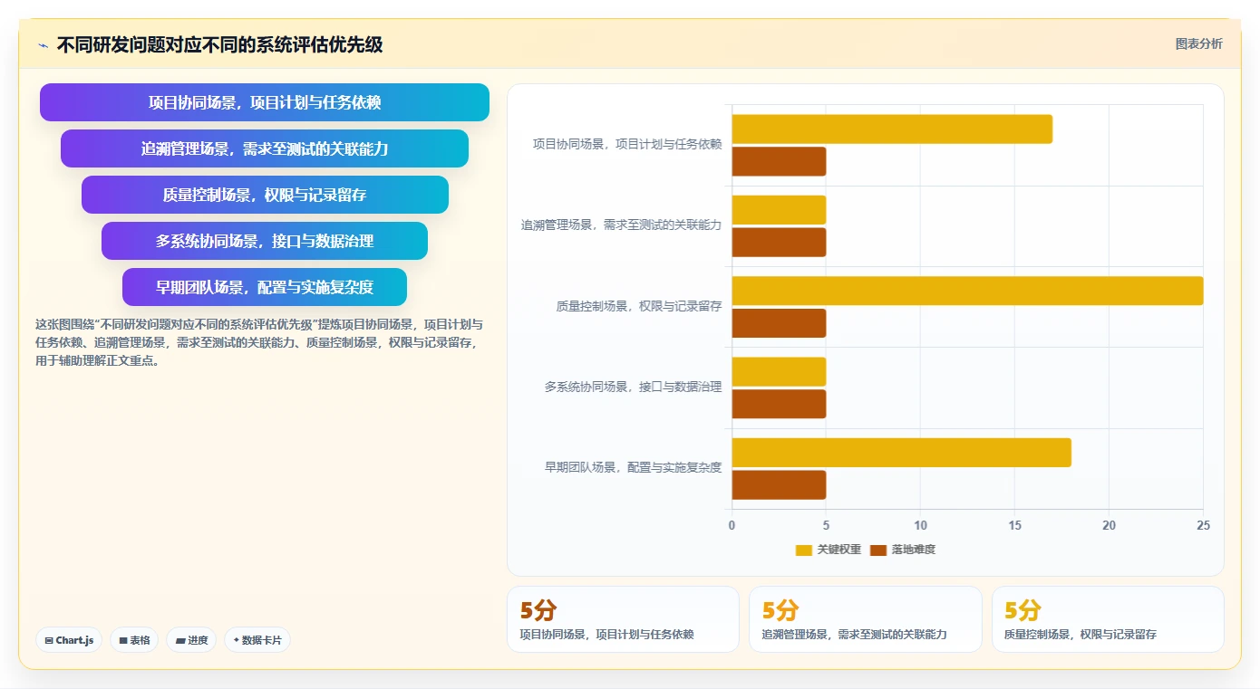The height and width of the screenshot is (689, 1260).
Task: Click chart axis label 项目协同场景，项目计划与任务依赖
Action: 627,144
